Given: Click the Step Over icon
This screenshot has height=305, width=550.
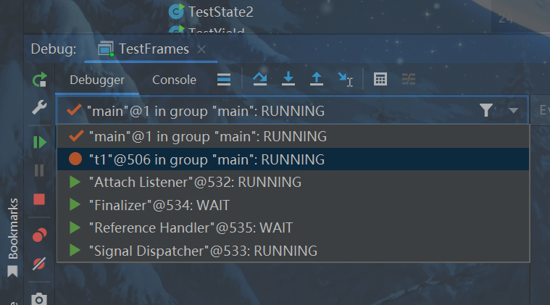Looking at the screenshot, I should 260,80.
